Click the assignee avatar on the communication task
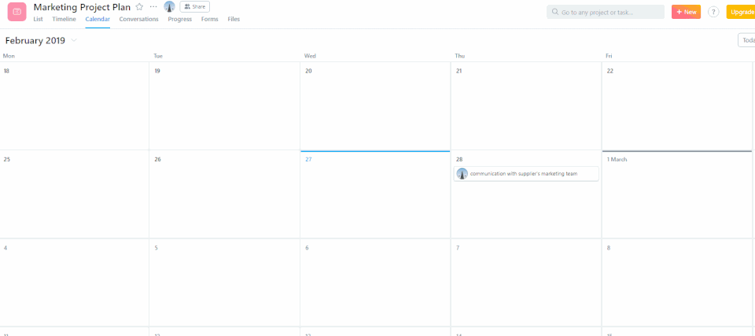 click(462, 174)
